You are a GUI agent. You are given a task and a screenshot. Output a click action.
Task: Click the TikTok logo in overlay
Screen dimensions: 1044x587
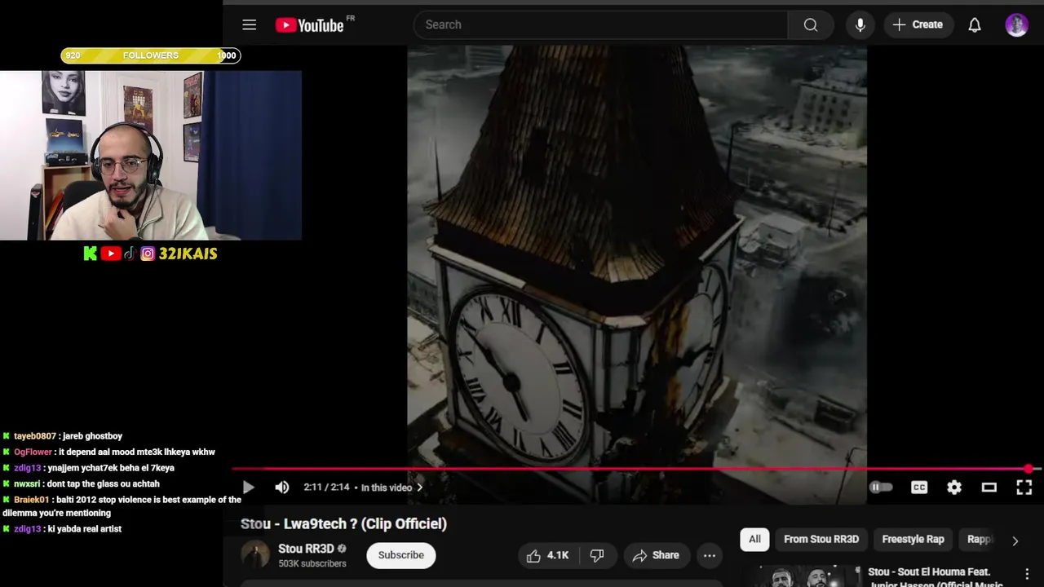click(130, 254)
